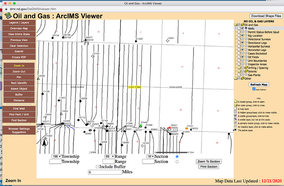284x186 pixels.
Task: Hide the Wells layer via its checkbox
Action: 242,28
